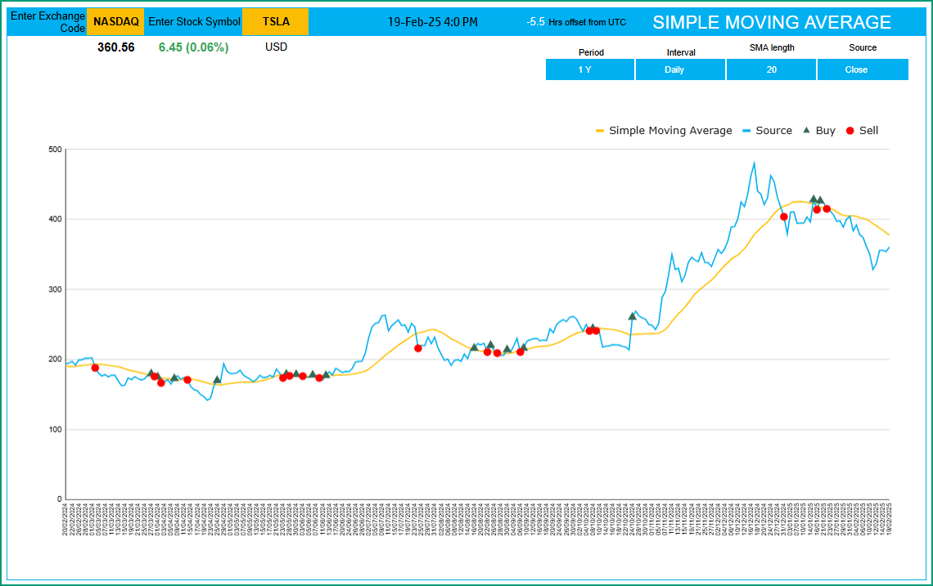Viewport: 933px width, 586px height.
Task: Click the Enter Stock Symbol input field
Action: click(194, 22)
